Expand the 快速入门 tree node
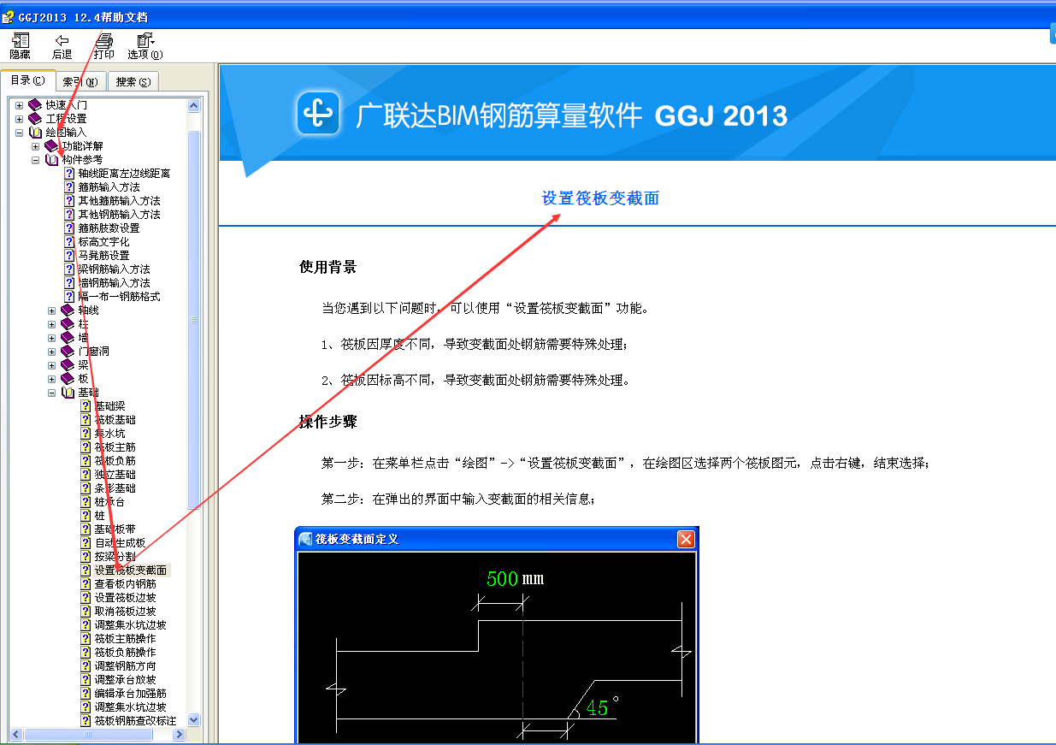This screenshot has width=1056, height=745. point(19,105)
